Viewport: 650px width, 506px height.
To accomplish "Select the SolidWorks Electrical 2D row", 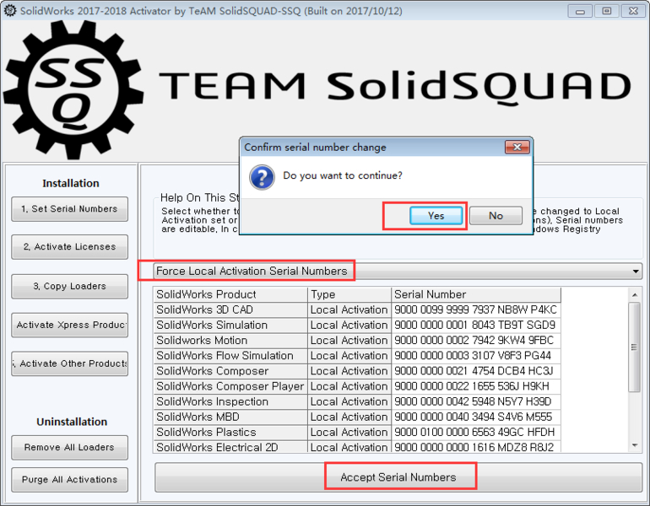I will (x=357, y=447).
